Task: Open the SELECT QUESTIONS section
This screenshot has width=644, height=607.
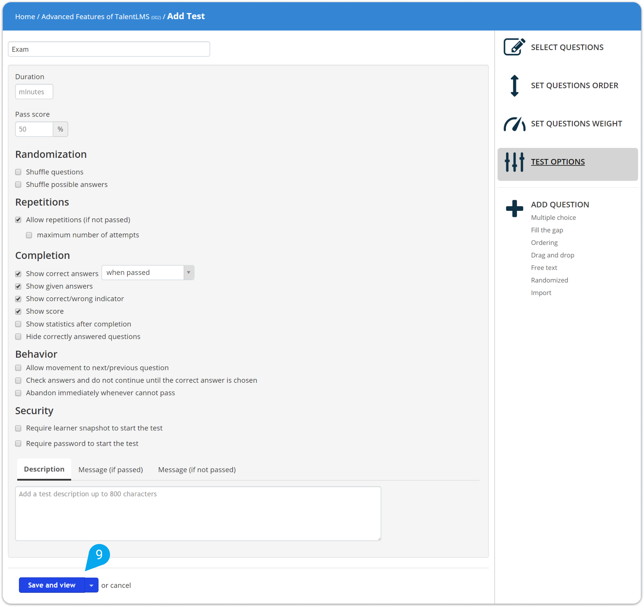Action: coord(567,47)
